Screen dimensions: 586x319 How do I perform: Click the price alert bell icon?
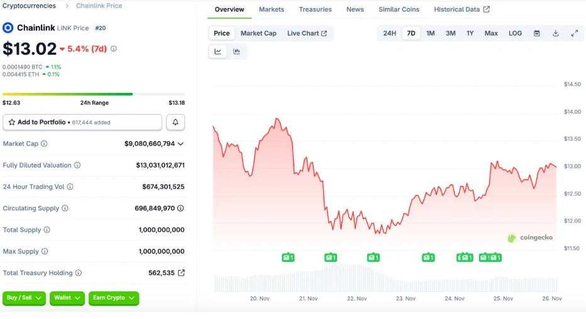[x=175, y=122]
